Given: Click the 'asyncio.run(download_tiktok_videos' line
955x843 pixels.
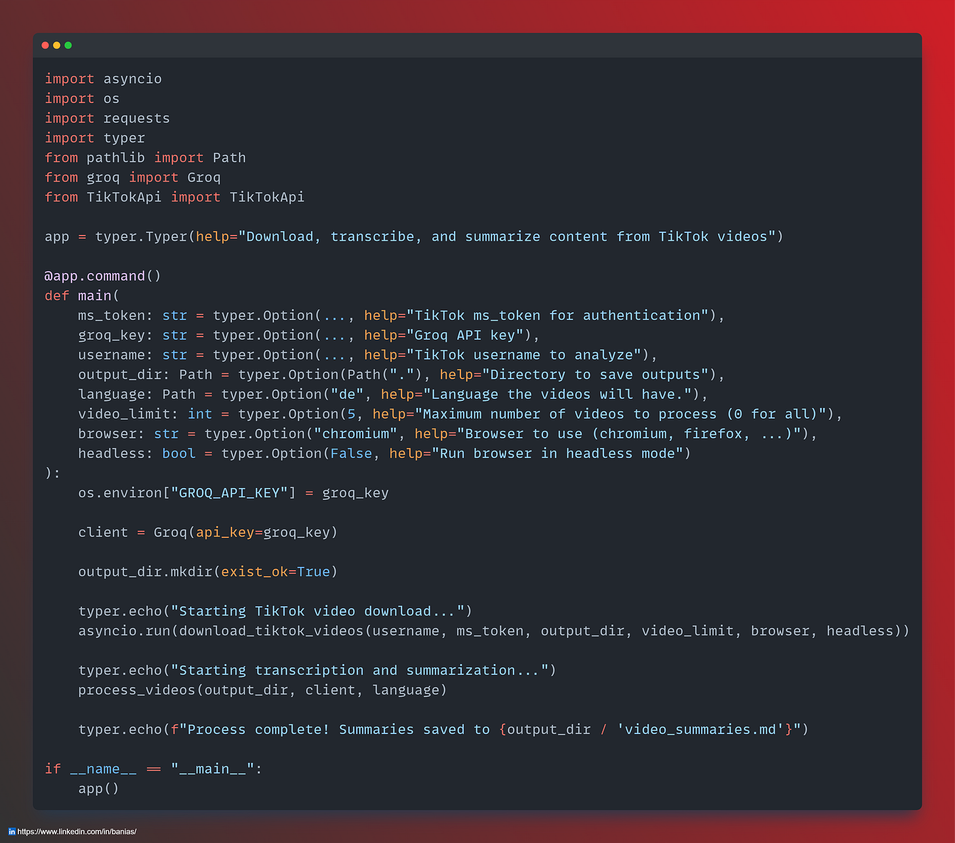Looking at the screenshot, I should point(494,630).
